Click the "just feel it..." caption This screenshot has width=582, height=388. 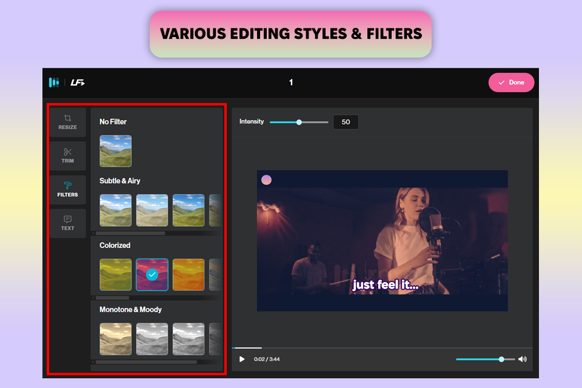click(386, 285)
